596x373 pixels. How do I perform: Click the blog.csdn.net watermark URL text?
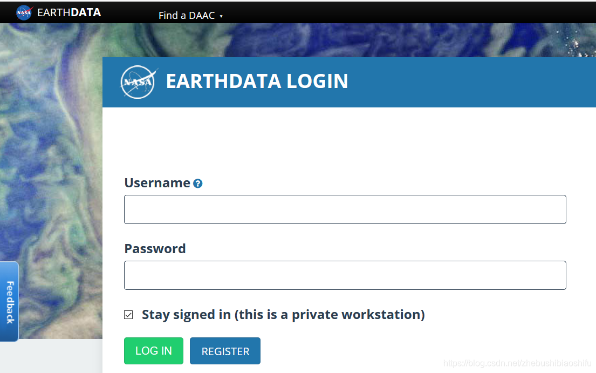point(517,363)
